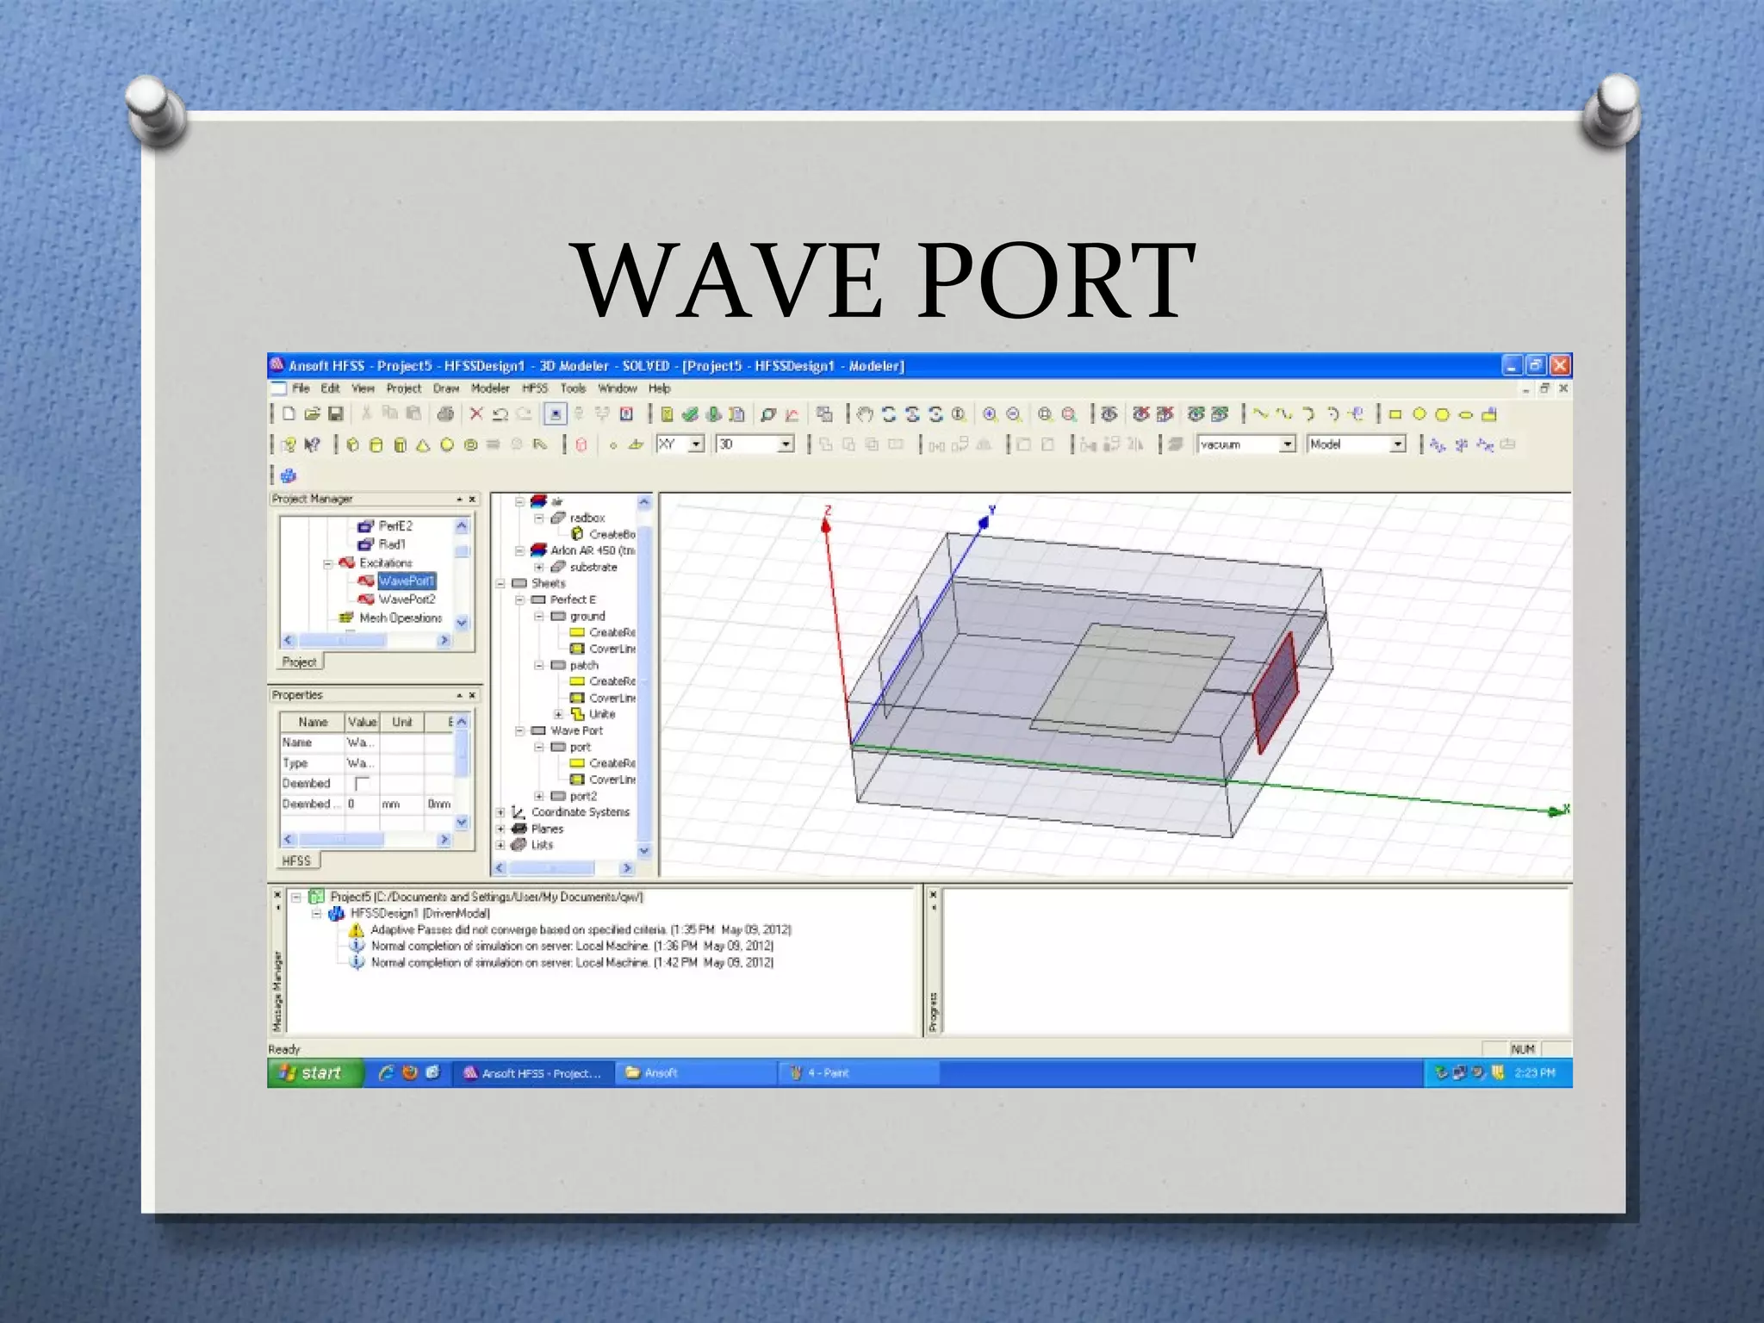The height and width of the screenshot is (1323, 1764).
Task: Click the Internet Explorer quick launch icon
Action: pyautogui.click(x=386, y=1072)
